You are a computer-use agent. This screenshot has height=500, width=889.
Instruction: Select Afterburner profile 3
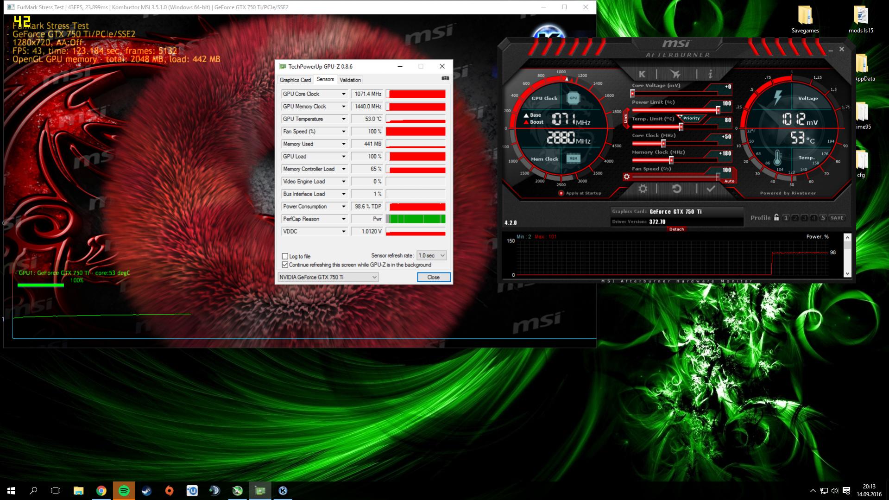804,217
